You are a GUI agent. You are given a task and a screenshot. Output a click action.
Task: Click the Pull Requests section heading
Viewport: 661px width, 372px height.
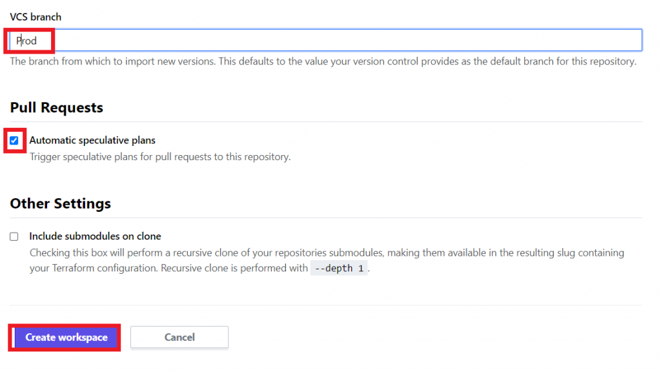point(57,108)
